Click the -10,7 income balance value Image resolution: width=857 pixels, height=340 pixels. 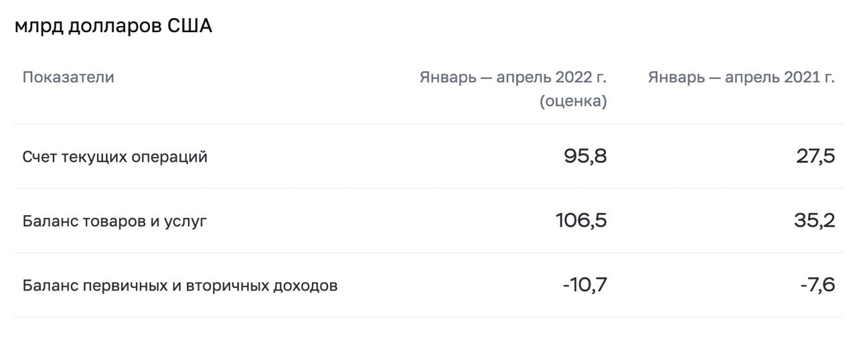pyautogui.click(x=585, y=285)
